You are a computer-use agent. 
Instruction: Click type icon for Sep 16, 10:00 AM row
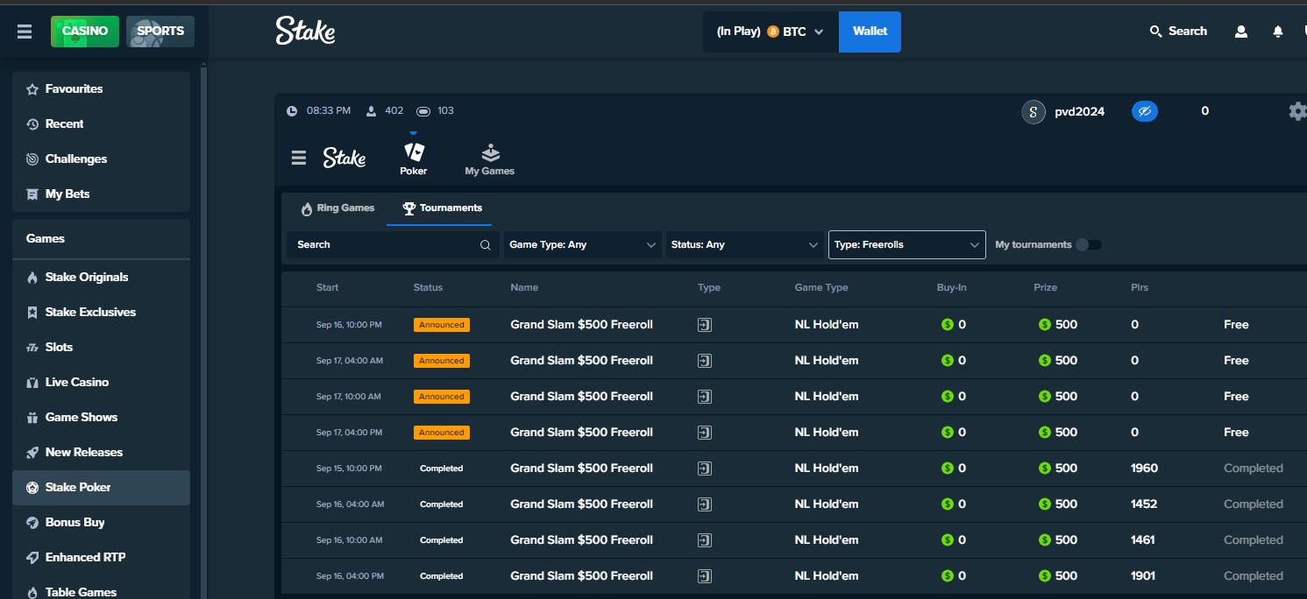point(705,540)
